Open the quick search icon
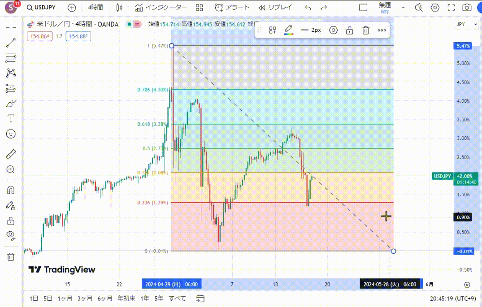The image size is (482, 307). (x=419, y=7)
